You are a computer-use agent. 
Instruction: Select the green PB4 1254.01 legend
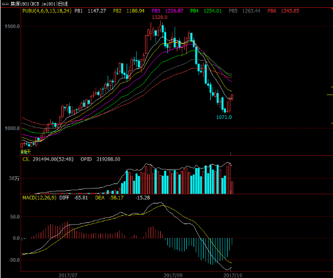tap(206, 11)
